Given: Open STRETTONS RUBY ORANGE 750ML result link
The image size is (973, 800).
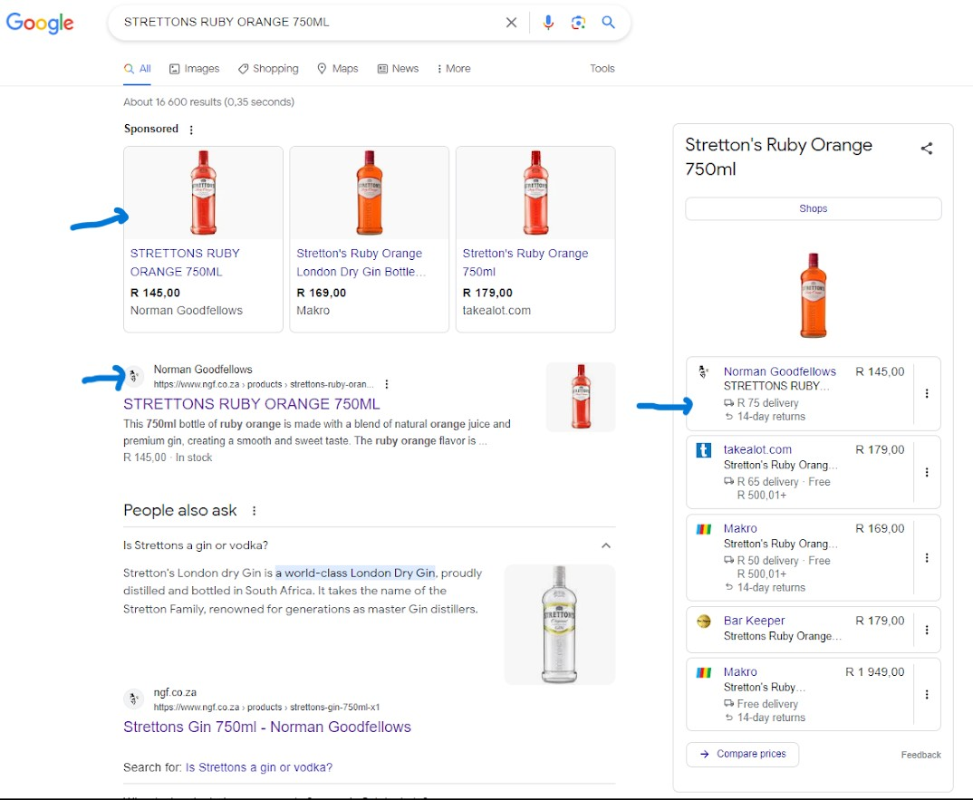Looking at the screenshot, I should 252,404.
